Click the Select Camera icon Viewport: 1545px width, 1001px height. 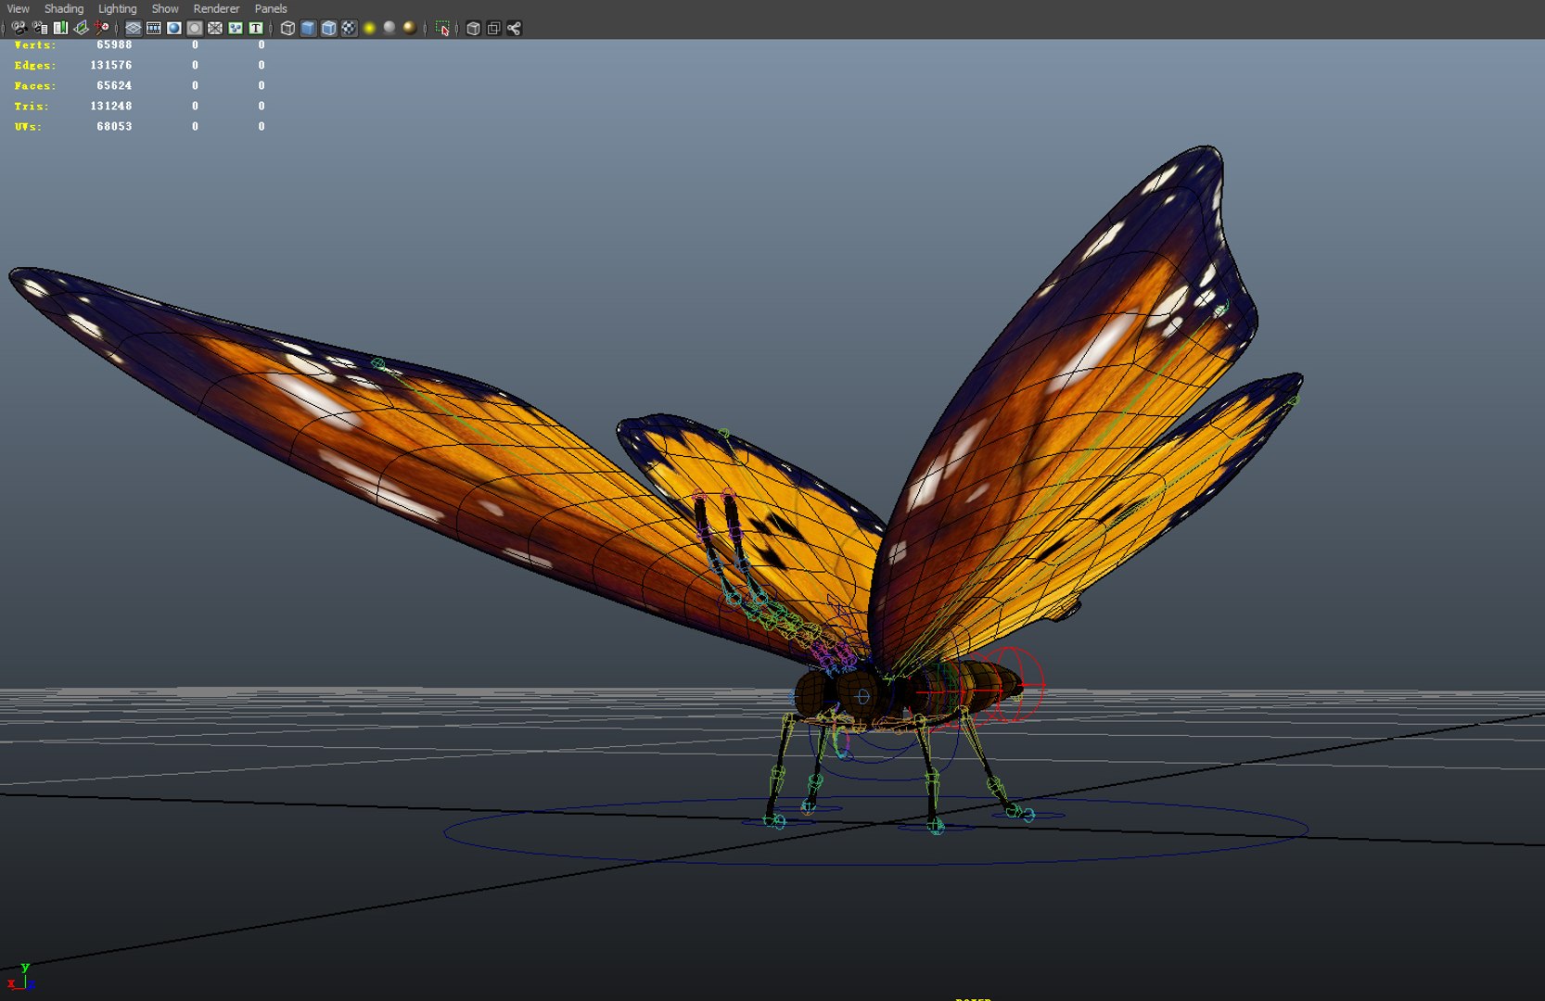[19, 28]
